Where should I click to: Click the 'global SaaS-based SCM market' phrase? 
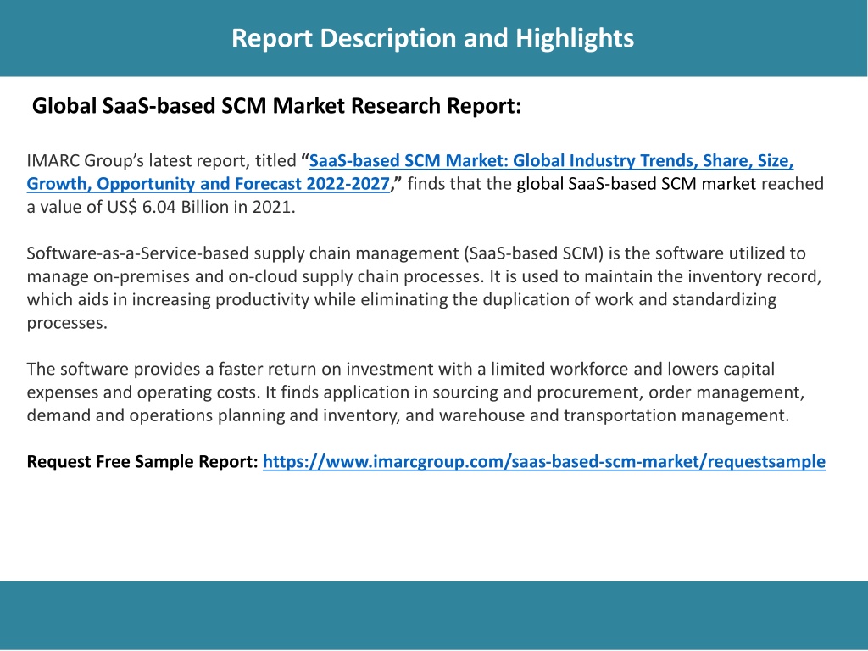[636, 184]
